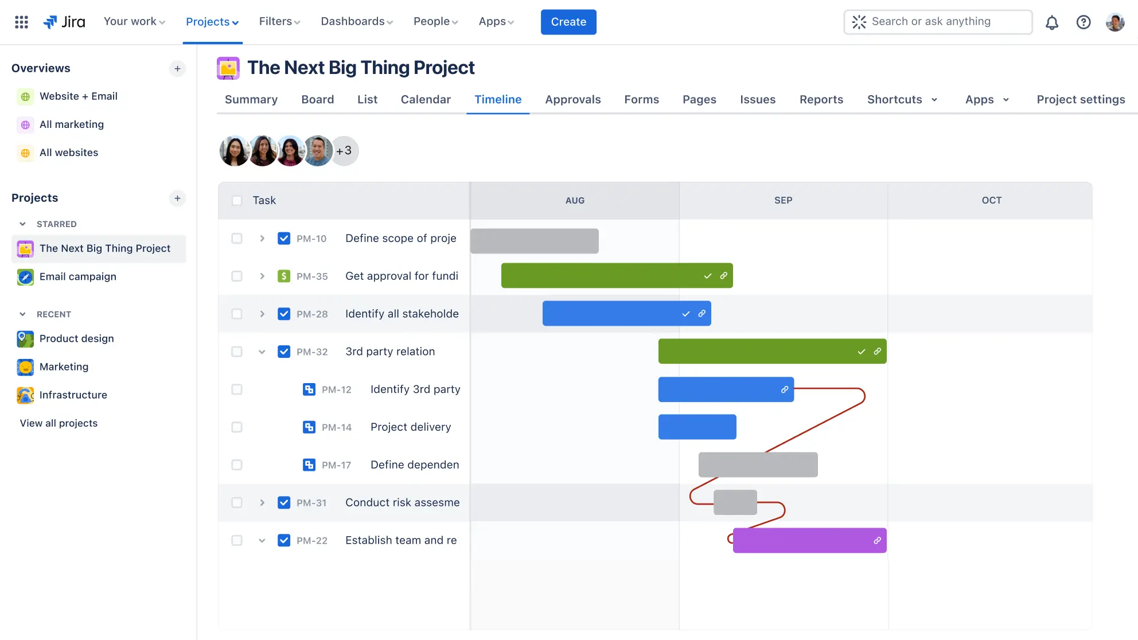Switch to the Board tab
This screenshot has width=1138, height=640.
coord(317,99)
